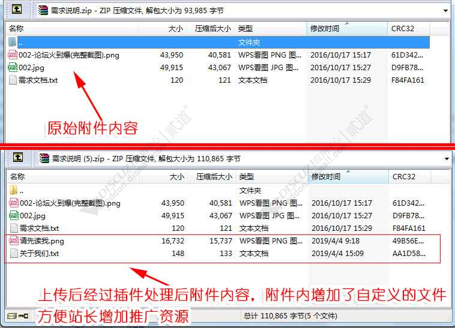Click date 2019/4/4 15:09 of 关于我们.txt
Image resolution: width=455 pixels, height=328 pixels.
[x=338, y=253]
